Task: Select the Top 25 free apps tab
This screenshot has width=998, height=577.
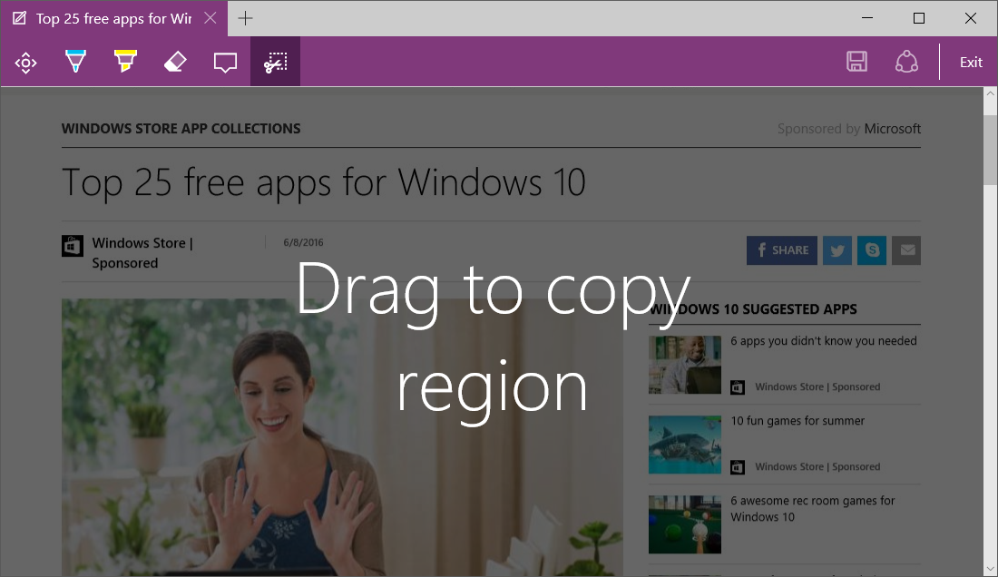Action: (113, 18)
